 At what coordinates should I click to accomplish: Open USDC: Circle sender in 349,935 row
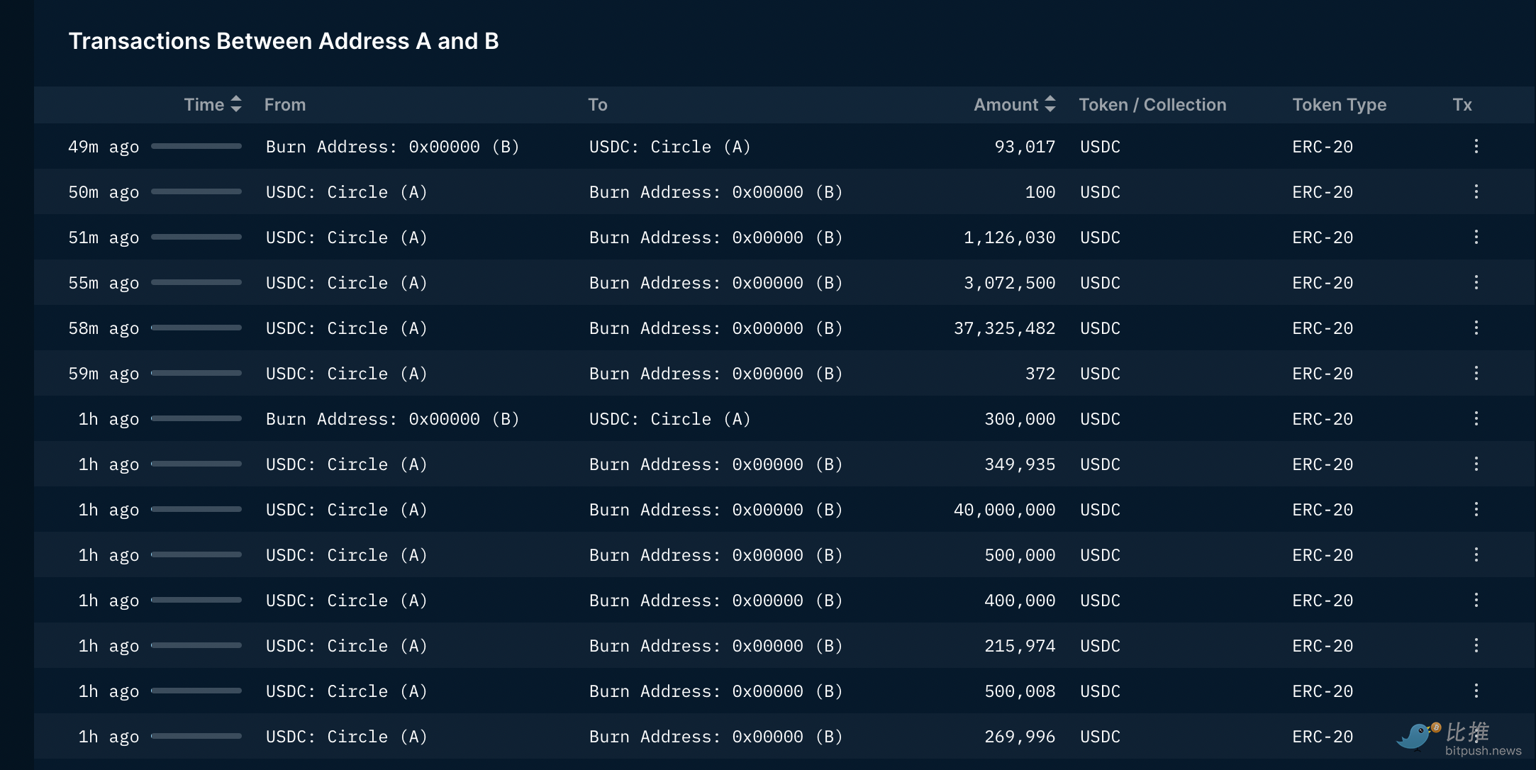tap(346, 464)
